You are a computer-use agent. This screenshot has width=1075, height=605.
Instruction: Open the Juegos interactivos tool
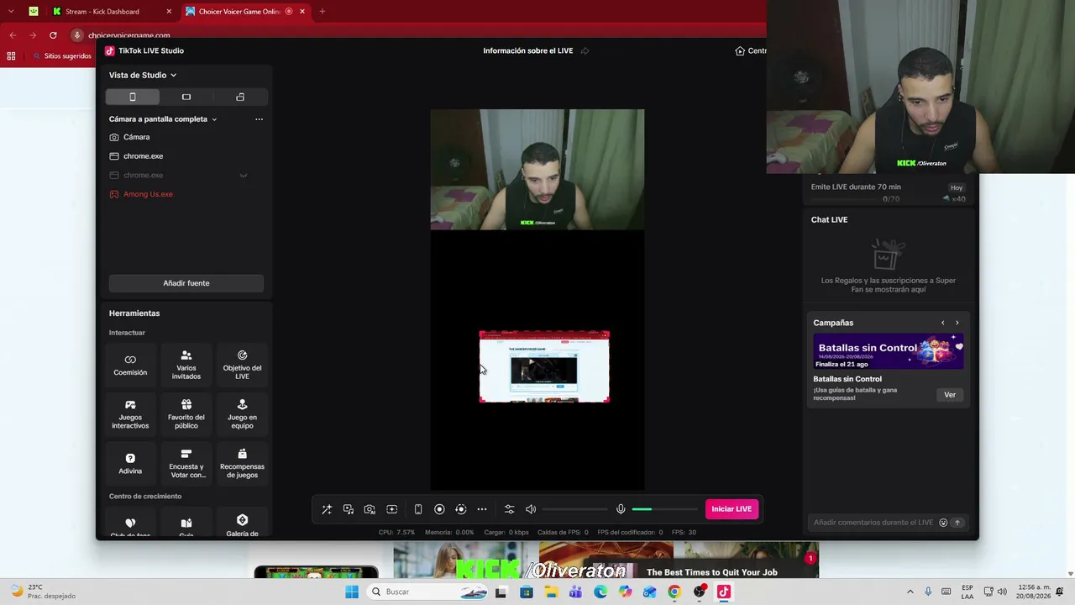pyautogui.click(x=130, y=415)
